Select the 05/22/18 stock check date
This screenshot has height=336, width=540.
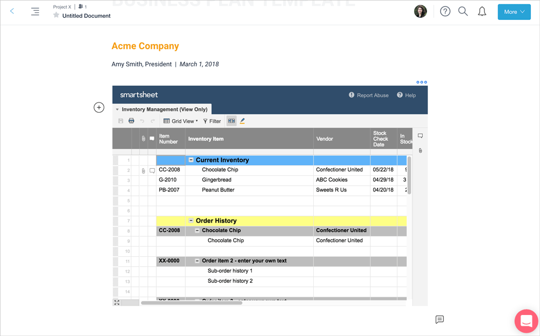click(383, 169)
